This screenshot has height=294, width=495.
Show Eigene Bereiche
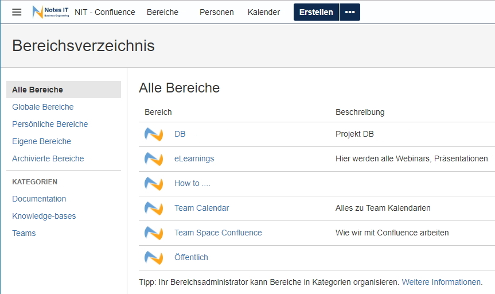[x=41, y=141]
